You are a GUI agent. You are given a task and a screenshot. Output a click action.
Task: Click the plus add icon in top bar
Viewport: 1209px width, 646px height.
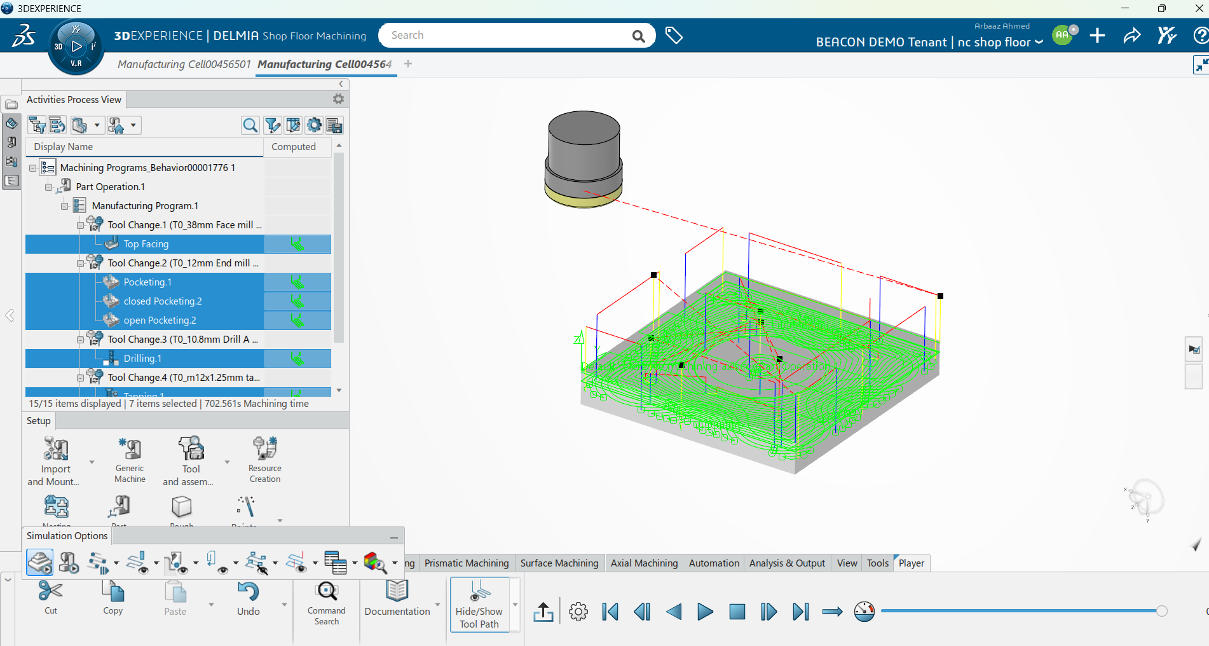[1097, 36]
